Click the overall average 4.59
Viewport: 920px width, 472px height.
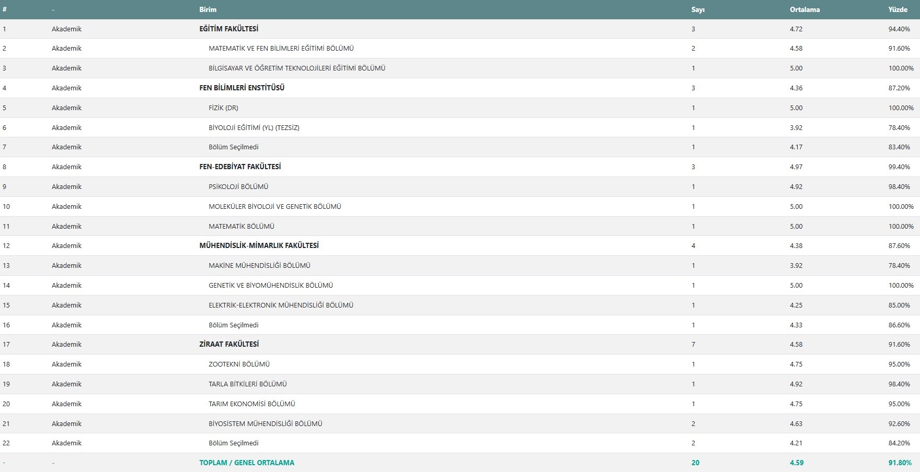(797, 463)
